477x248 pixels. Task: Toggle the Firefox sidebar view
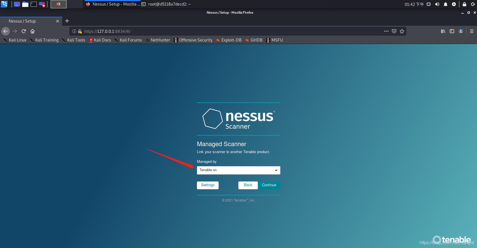[452, 31]
